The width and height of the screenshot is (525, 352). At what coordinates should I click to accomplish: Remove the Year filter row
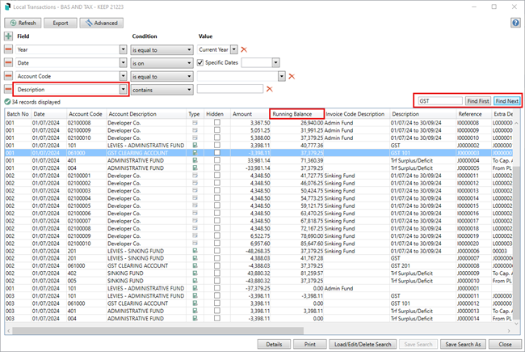click(x=8, y=49)
